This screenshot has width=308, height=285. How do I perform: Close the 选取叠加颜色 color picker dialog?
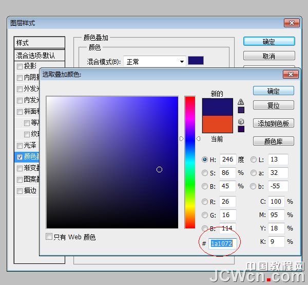(x=291, y=75)
